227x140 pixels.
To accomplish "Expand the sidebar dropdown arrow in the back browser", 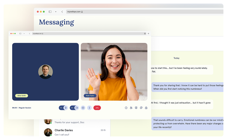I will pos(56,12).
